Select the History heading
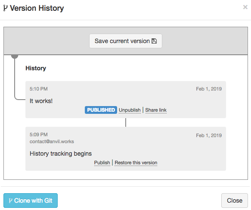Viewport: 251px width, 210px height. point(36,68)
